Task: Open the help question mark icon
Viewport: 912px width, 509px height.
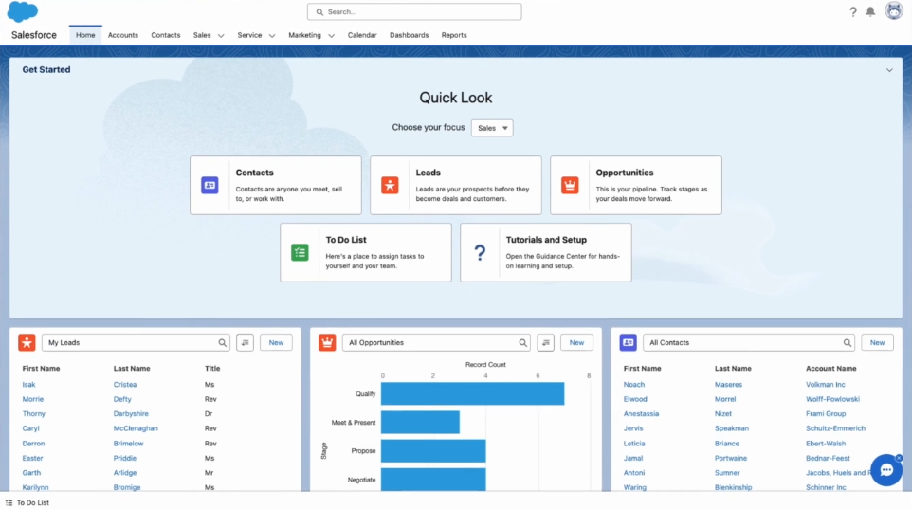Action: point(852,12)
